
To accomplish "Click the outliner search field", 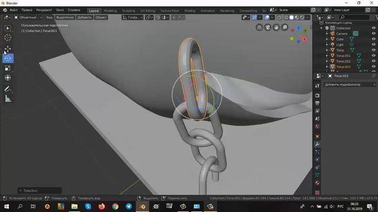I will click(354, 18).
